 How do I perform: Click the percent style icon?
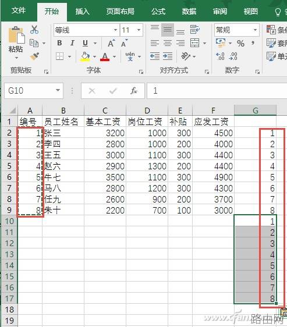(240, 43)
